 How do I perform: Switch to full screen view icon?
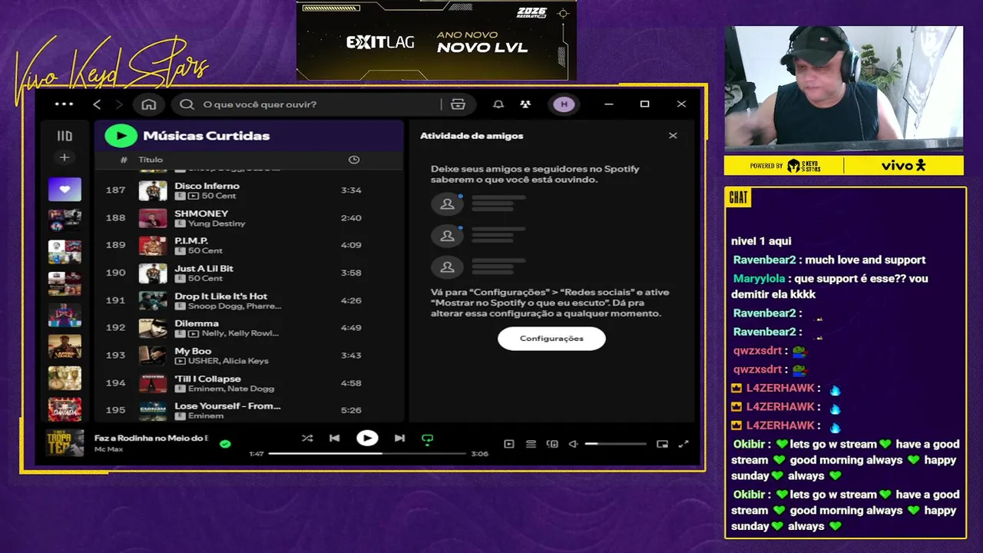click(683, 444)
